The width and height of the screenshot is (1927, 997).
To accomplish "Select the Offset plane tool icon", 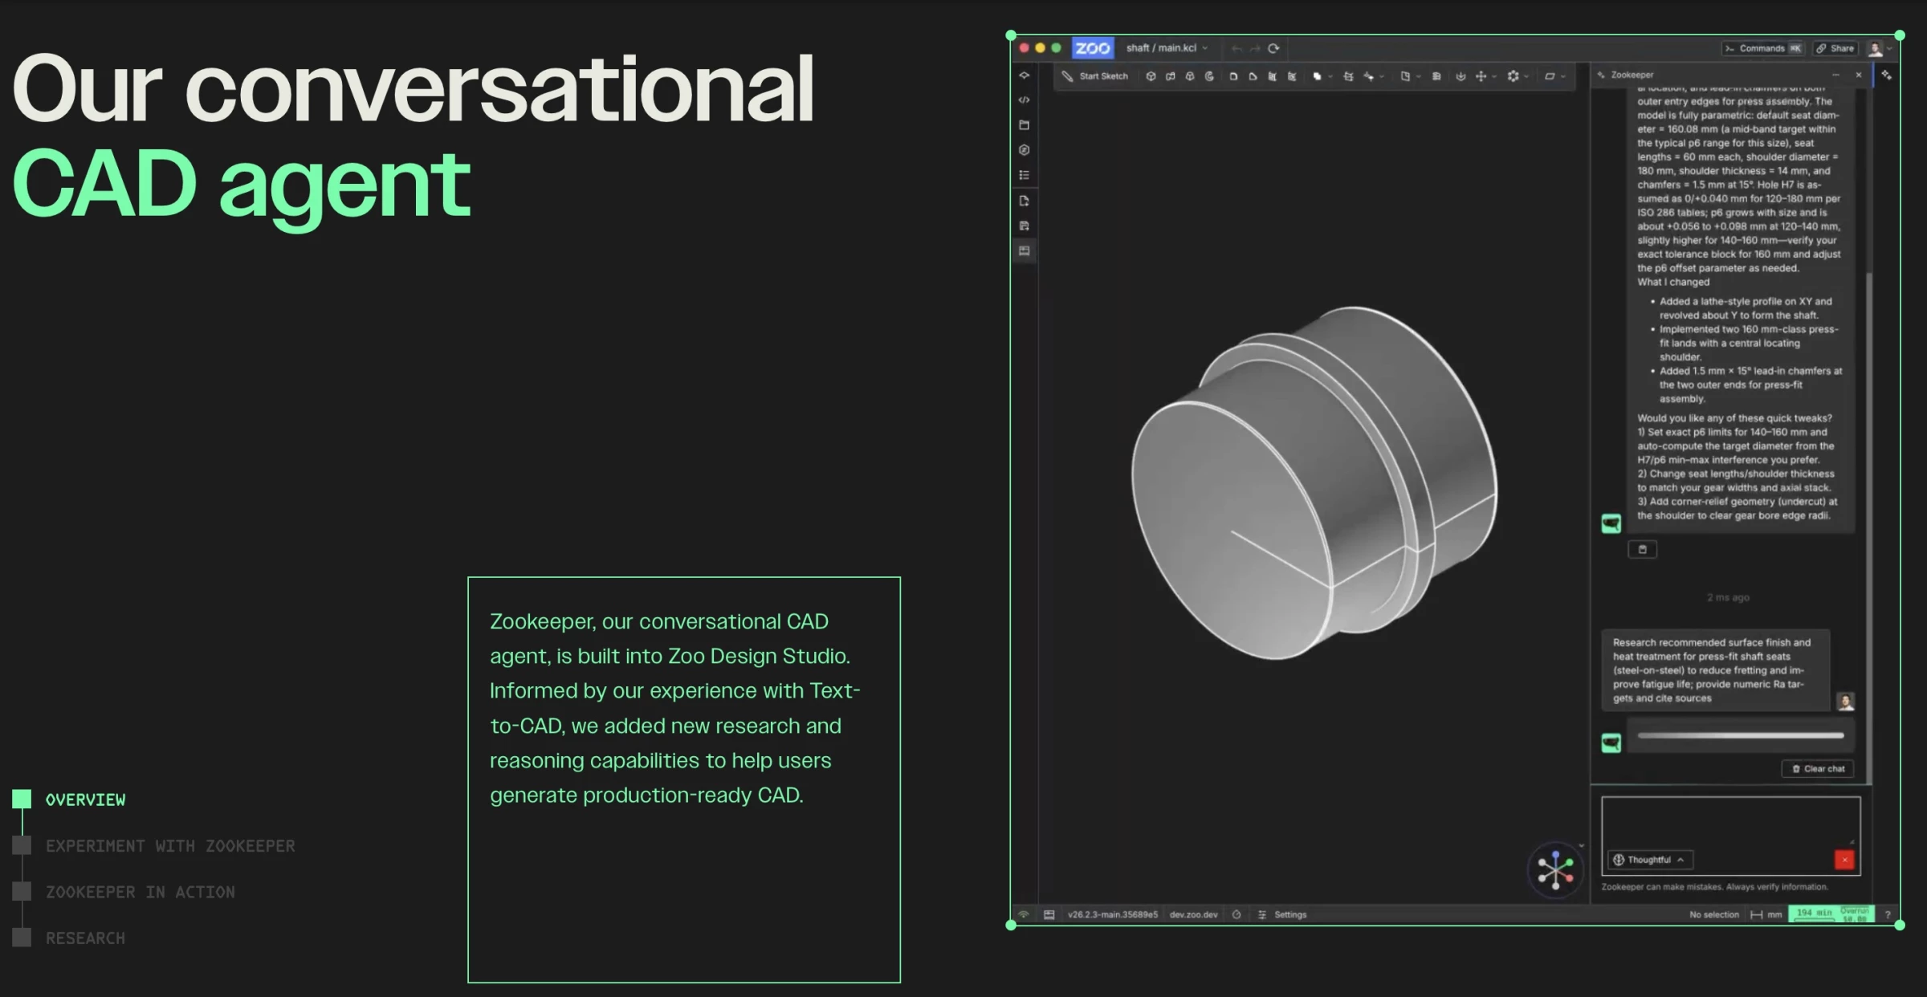I will click(1348, 76).
